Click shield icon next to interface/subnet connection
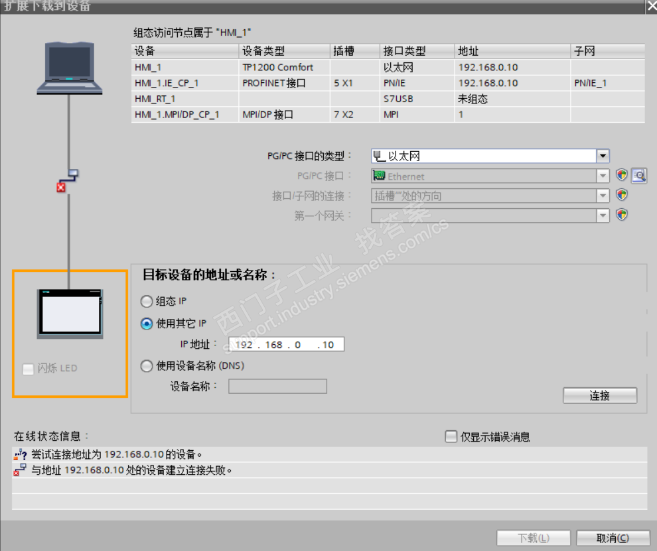The image size is (657, 551). point(621,195)
